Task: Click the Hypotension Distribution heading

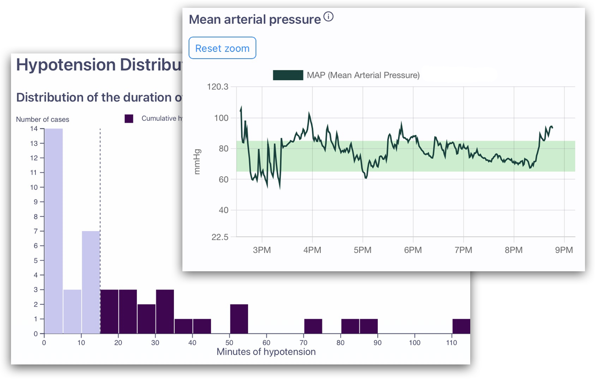Action: tap(99, 64)
